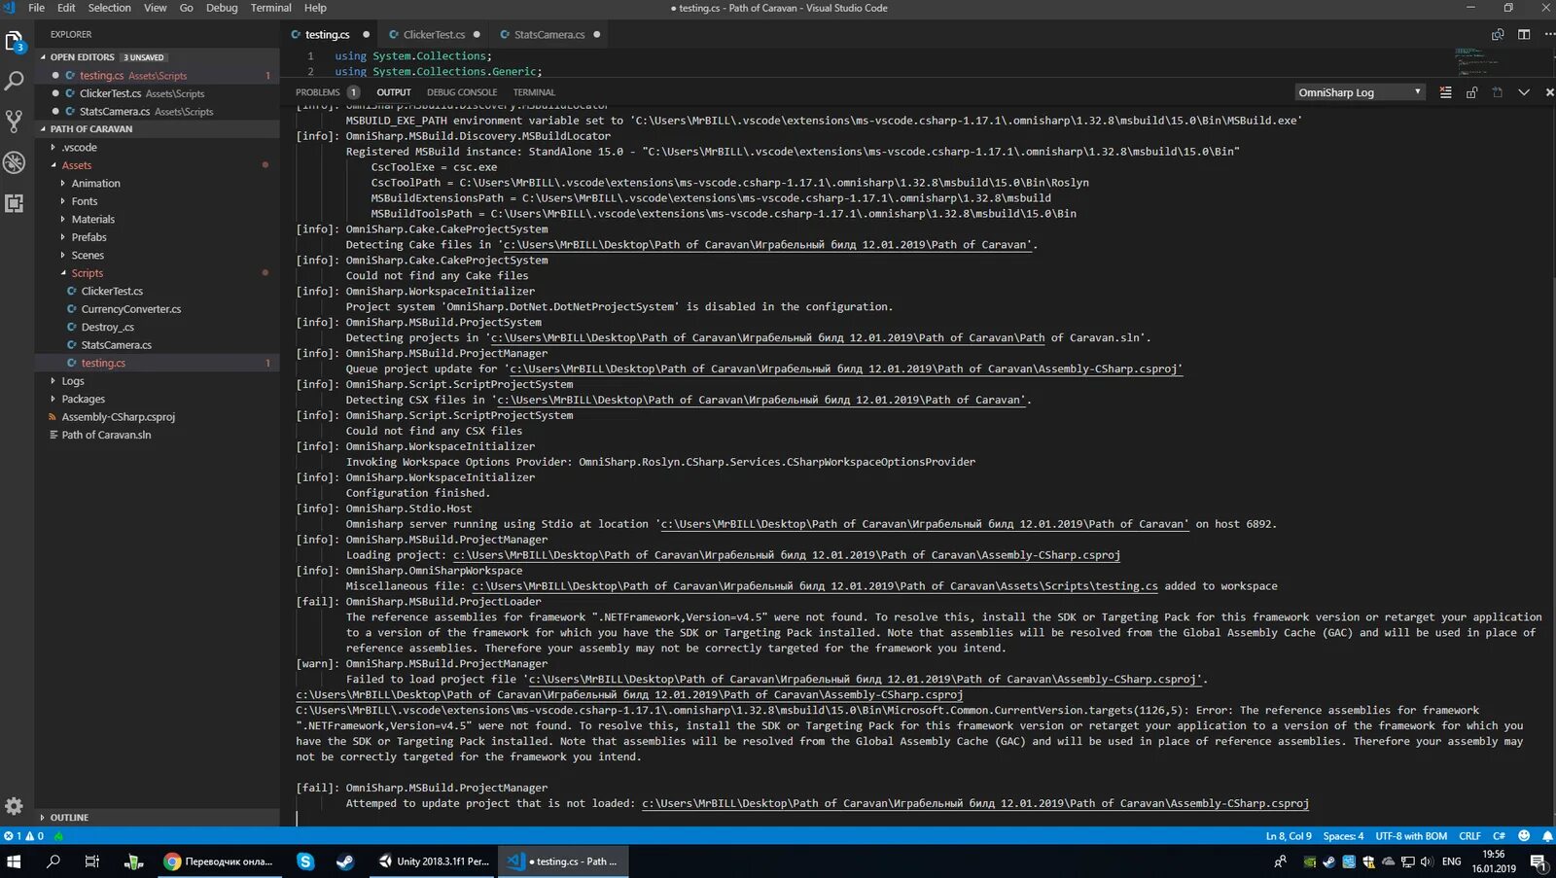Open the File menu
The width and height of the screenshot is (1556, 878).
36,8
